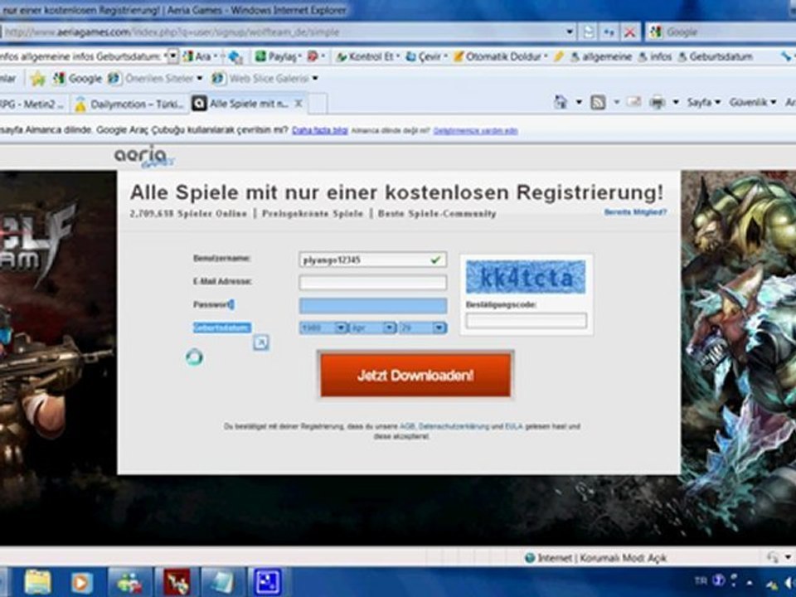Open the print options dropdown arrow
Screen dimensions: 796x597
(676, 103)
